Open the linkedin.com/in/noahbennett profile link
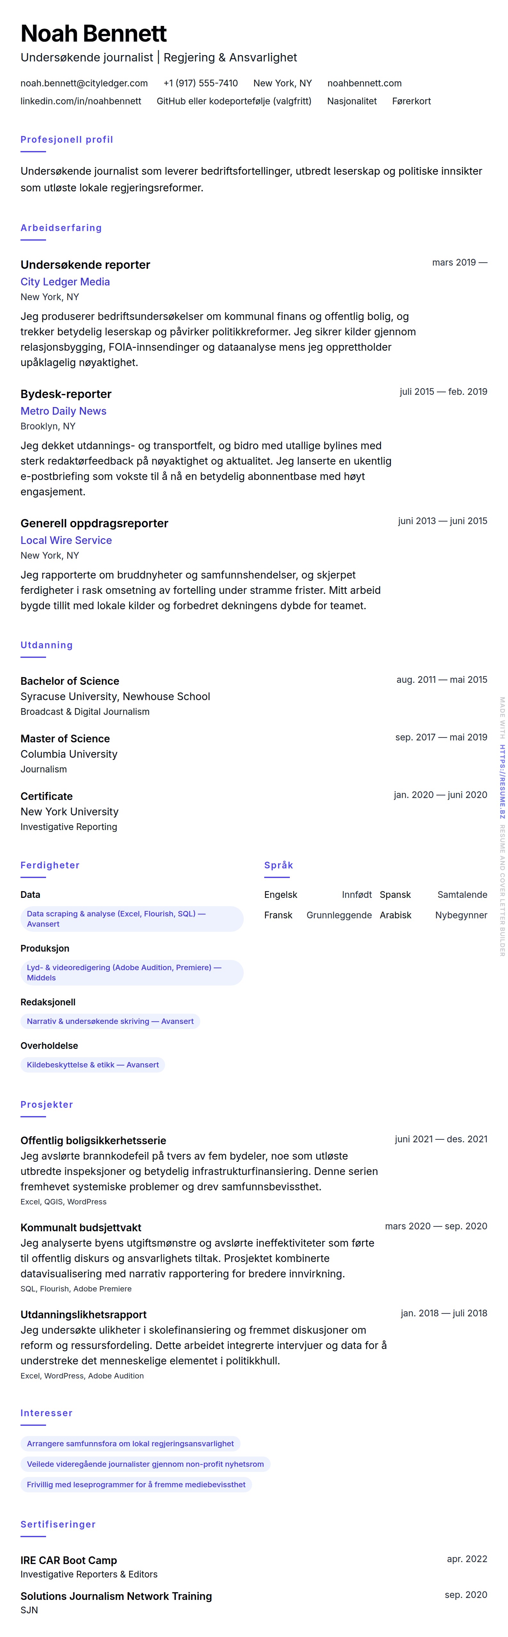Image resolution: width=508 pixels, height=1637 pixels. click(x=81, y=101)
